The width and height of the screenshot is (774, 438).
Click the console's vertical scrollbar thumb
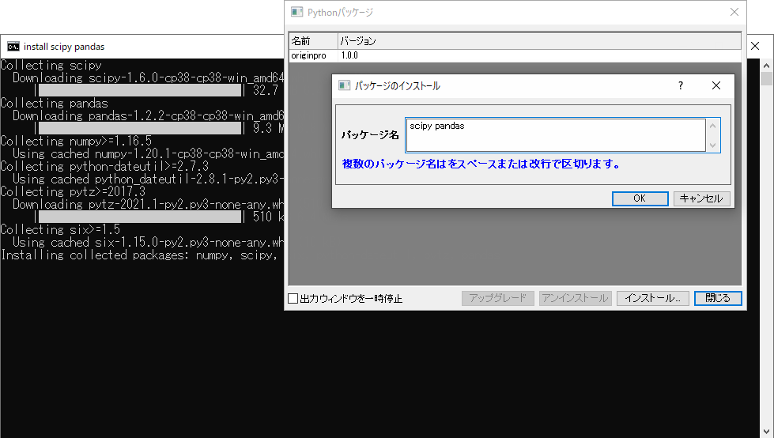[x=766, y=78]
